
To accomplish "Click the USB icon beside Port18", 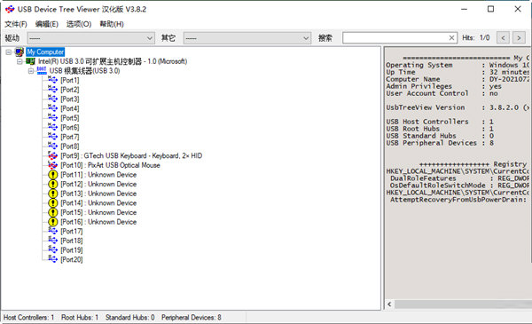I will 52,241.
